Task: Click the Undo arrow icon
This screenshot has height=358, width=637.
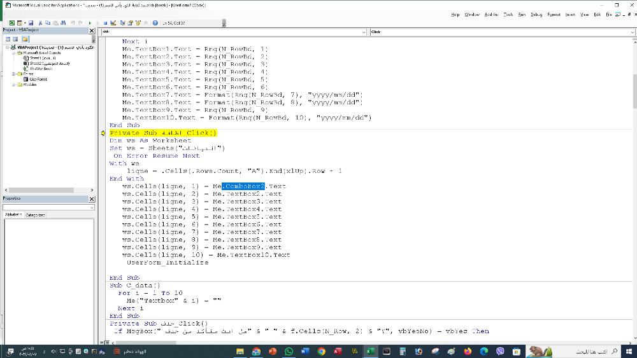Action: click(73, 23)
